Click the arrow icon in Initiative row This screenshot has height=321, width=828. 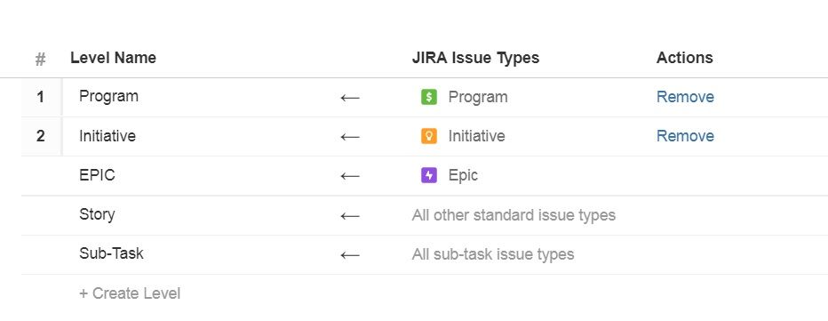click(x=350, y=137)
